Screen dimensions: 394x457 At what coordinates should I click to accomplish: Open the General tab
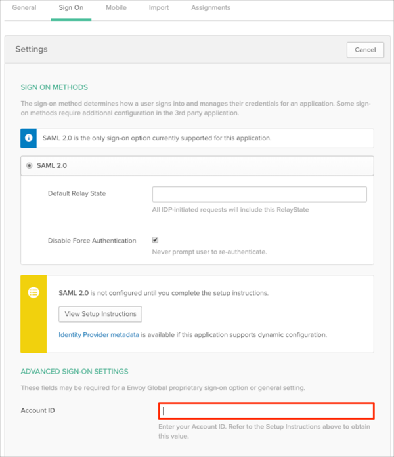click(24, 8)
